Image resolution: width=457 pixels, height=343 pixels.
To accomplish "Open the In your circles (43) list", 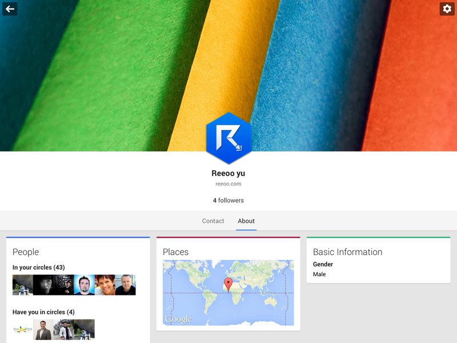I will pyautogui.click(x=38, y=268).
